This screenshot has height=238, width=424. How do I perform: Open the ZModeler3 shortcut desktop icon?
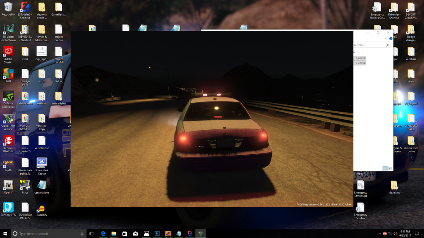coord(25,11)
